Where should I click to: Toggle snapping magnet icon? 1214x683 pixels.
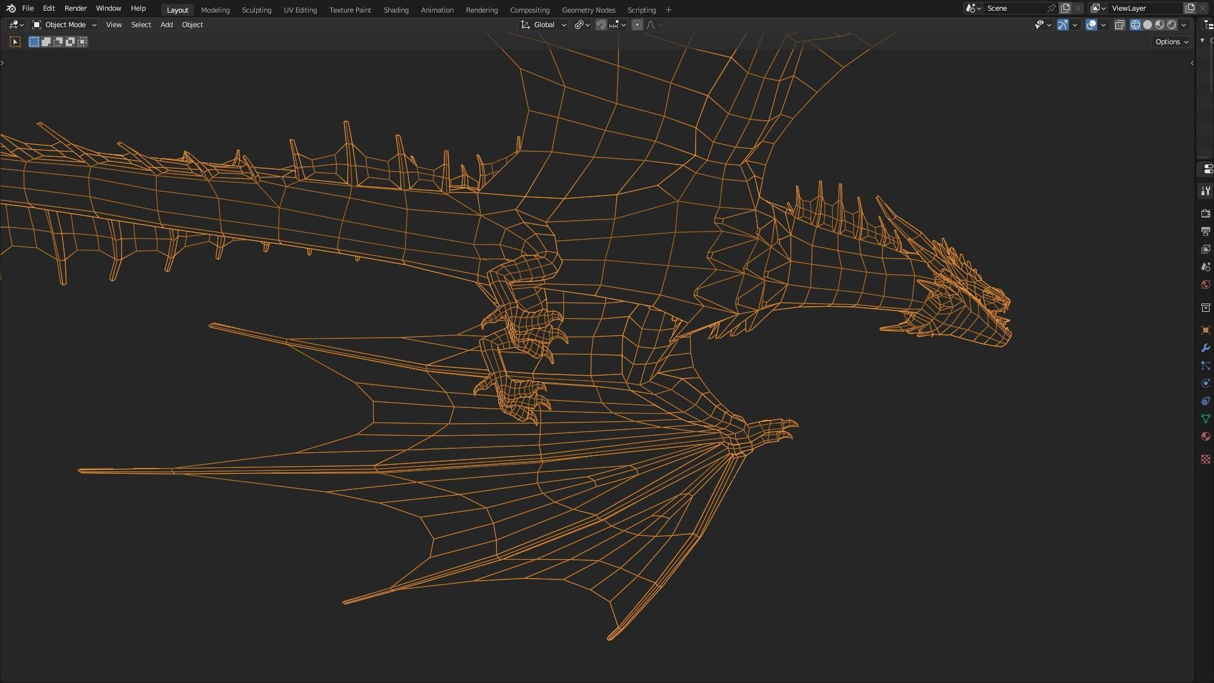pos(601,25)
